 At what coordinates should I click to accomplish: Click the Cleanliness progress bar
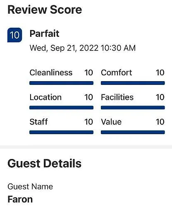click(61, 83)
